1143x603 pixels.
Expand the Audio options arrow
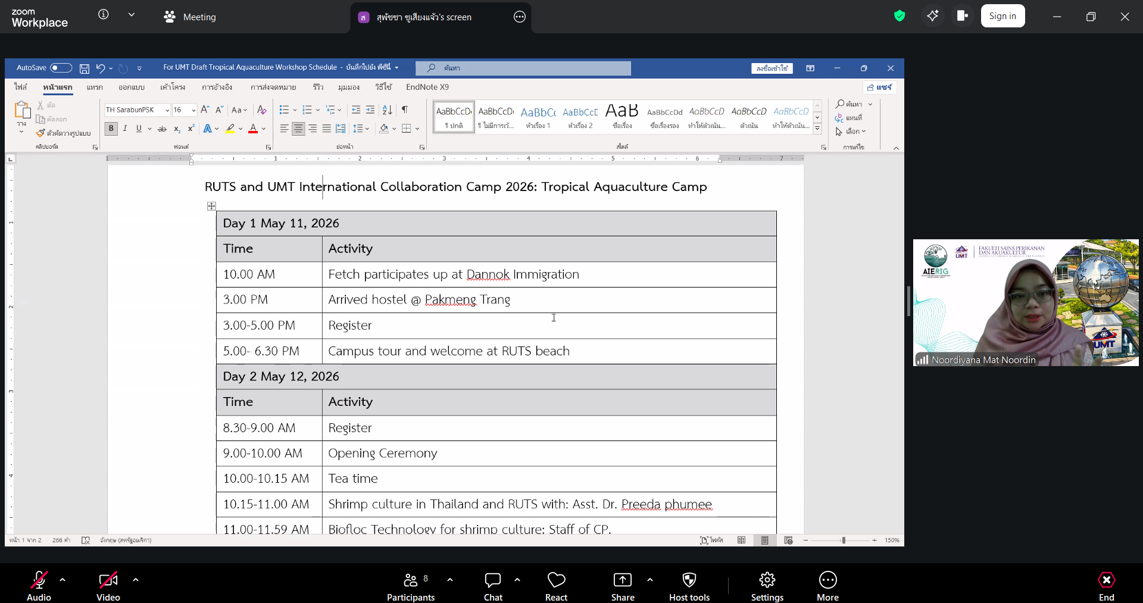(x=63, y=579)
